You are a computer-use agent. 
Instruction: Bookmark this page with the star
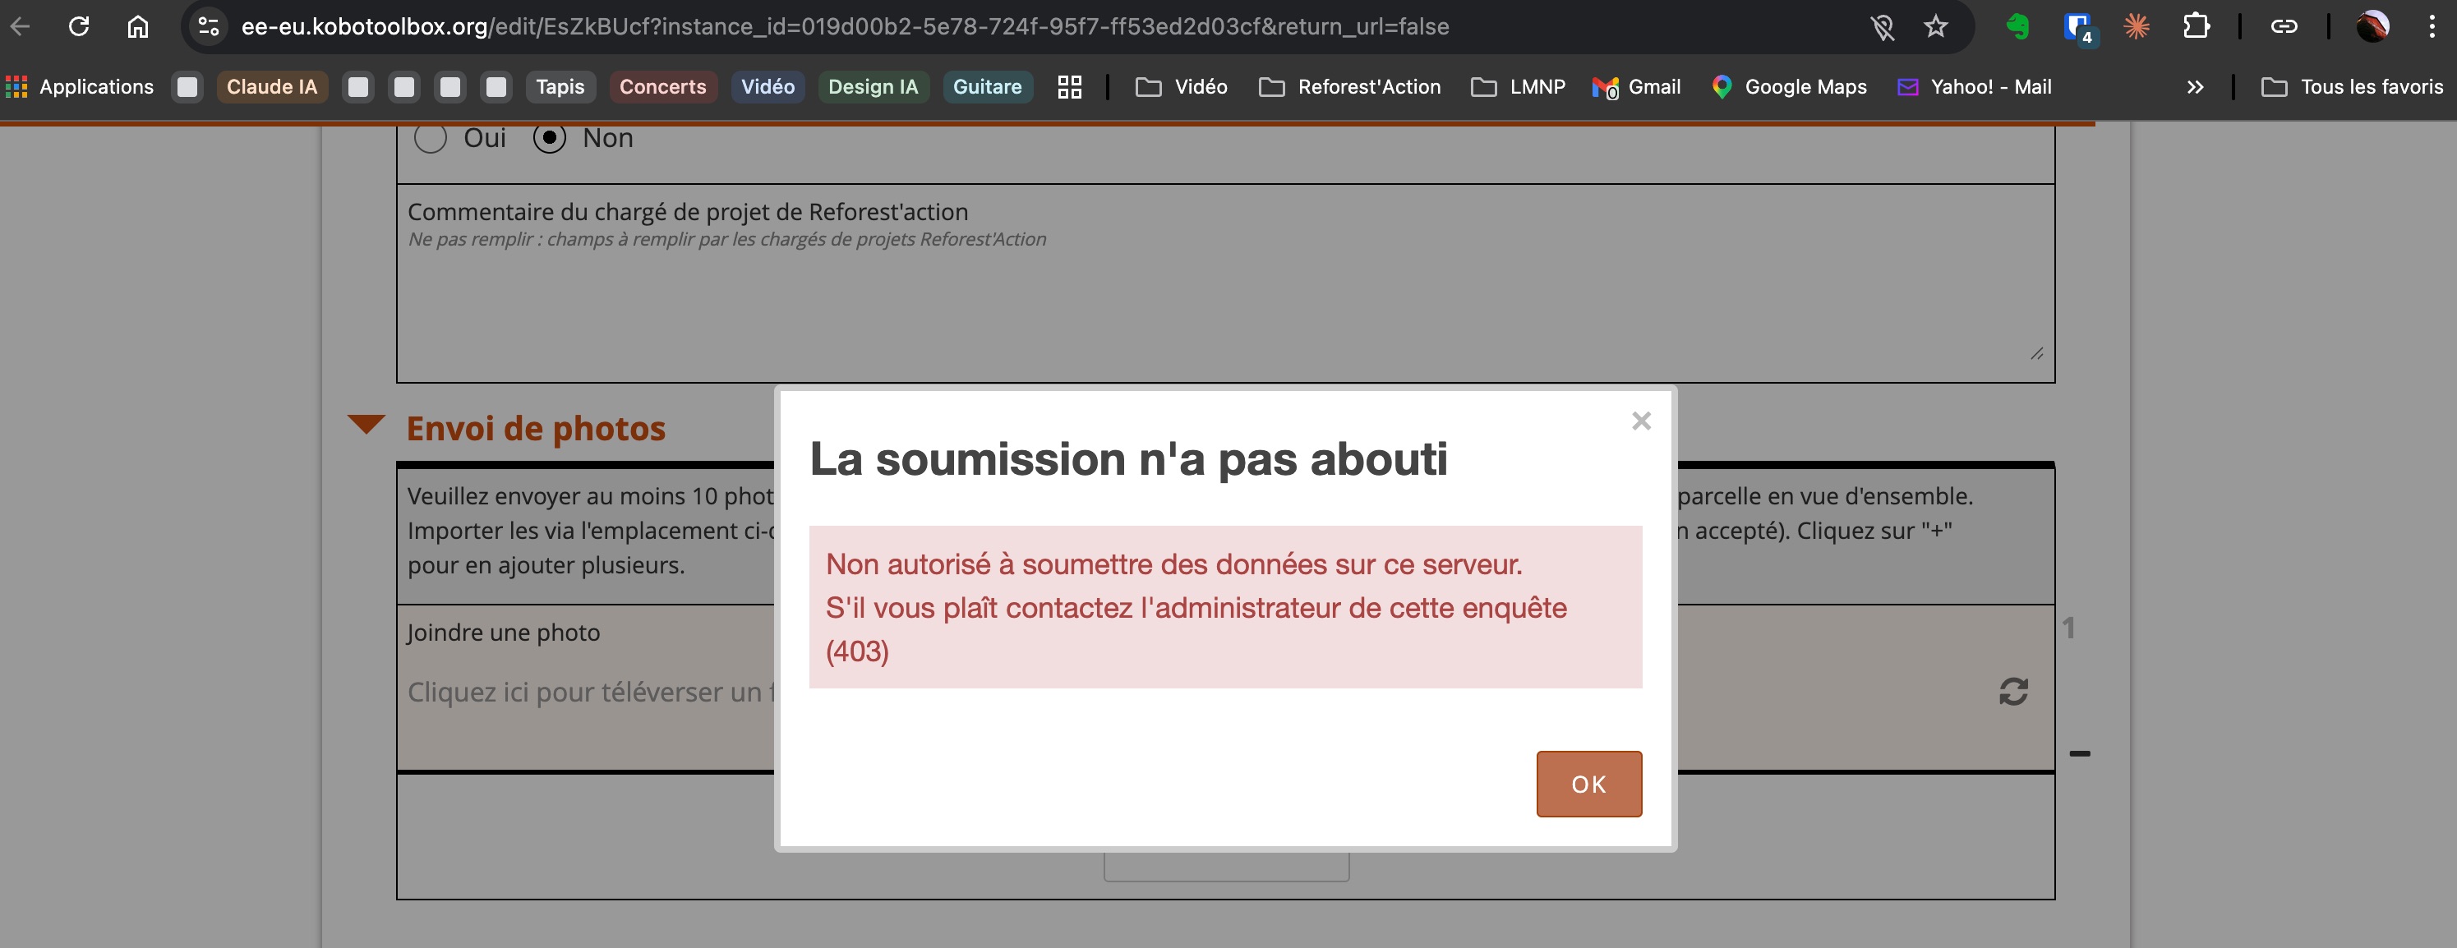1935,27
